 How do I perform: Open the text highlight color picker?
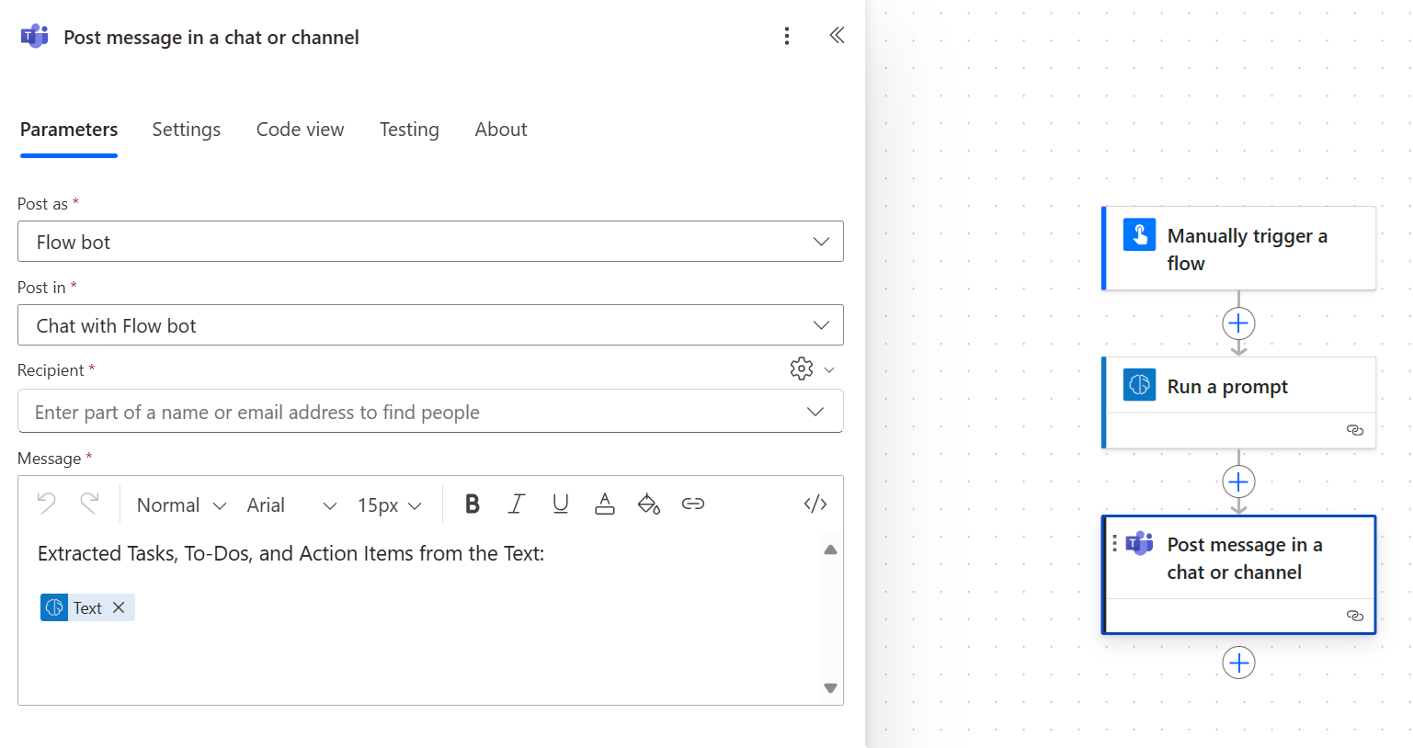[648, 504]
